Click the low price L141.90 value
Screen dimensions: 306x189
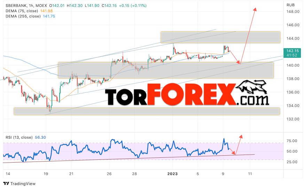tap(92, 6)
